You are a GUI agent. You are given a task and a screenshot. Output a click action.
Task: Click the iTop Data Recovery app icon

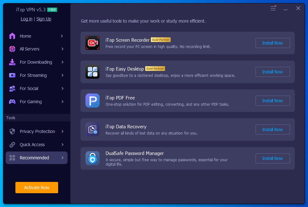pyautogui.click(x=92, y=129)
